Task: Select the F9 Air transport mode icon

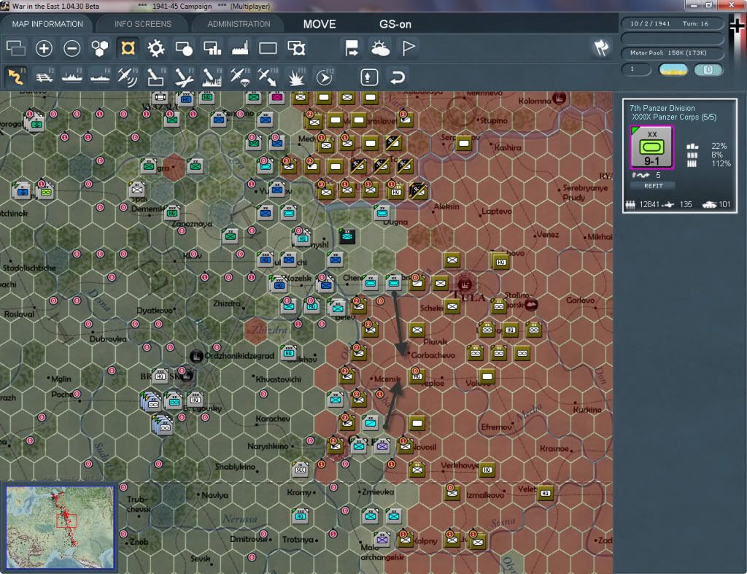Action: (x=240, y=77)
